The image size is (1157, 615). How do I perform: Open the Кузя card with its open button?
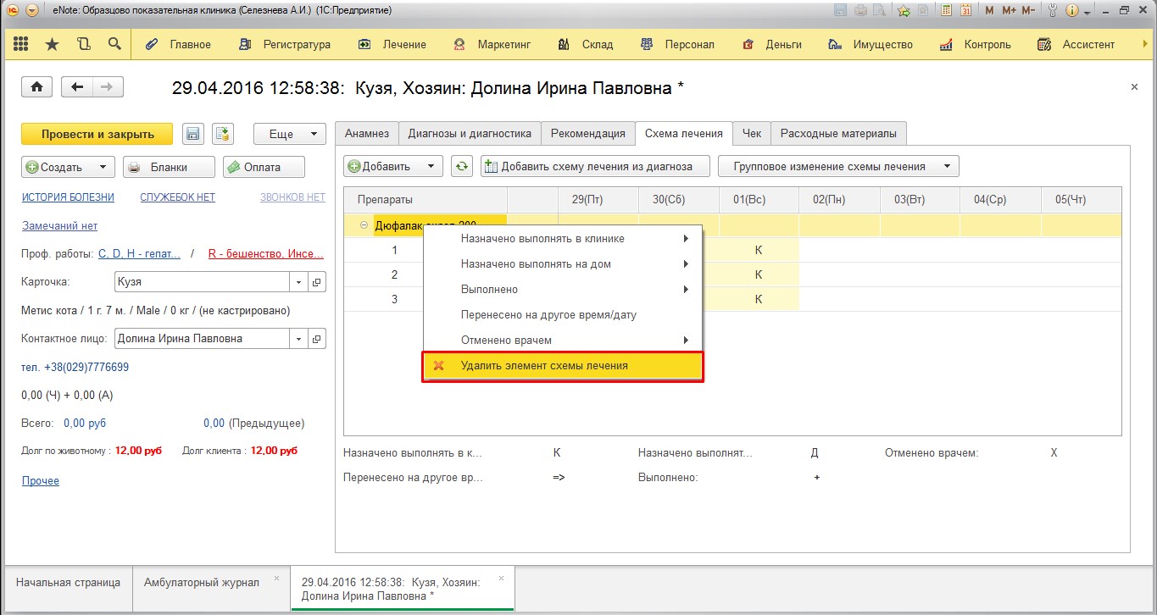317,282
